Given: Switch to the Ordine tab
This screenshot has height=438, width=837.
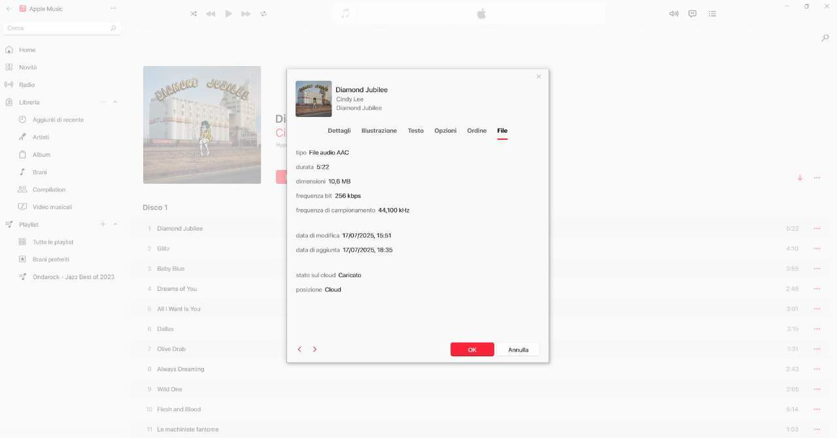Looking at the screenshot, I should coord(477,131).
